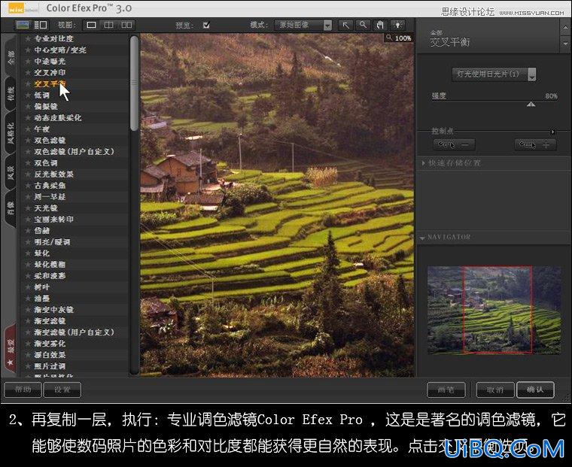Toggle favorite star for 交叉冲印
The width and height of the screenshot is (572, 467).
(x=28, y=72)
